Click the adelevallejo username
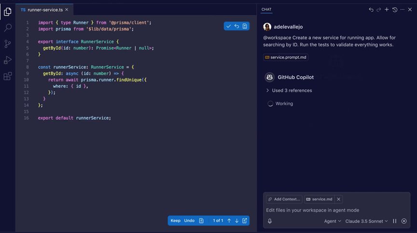 288,27
